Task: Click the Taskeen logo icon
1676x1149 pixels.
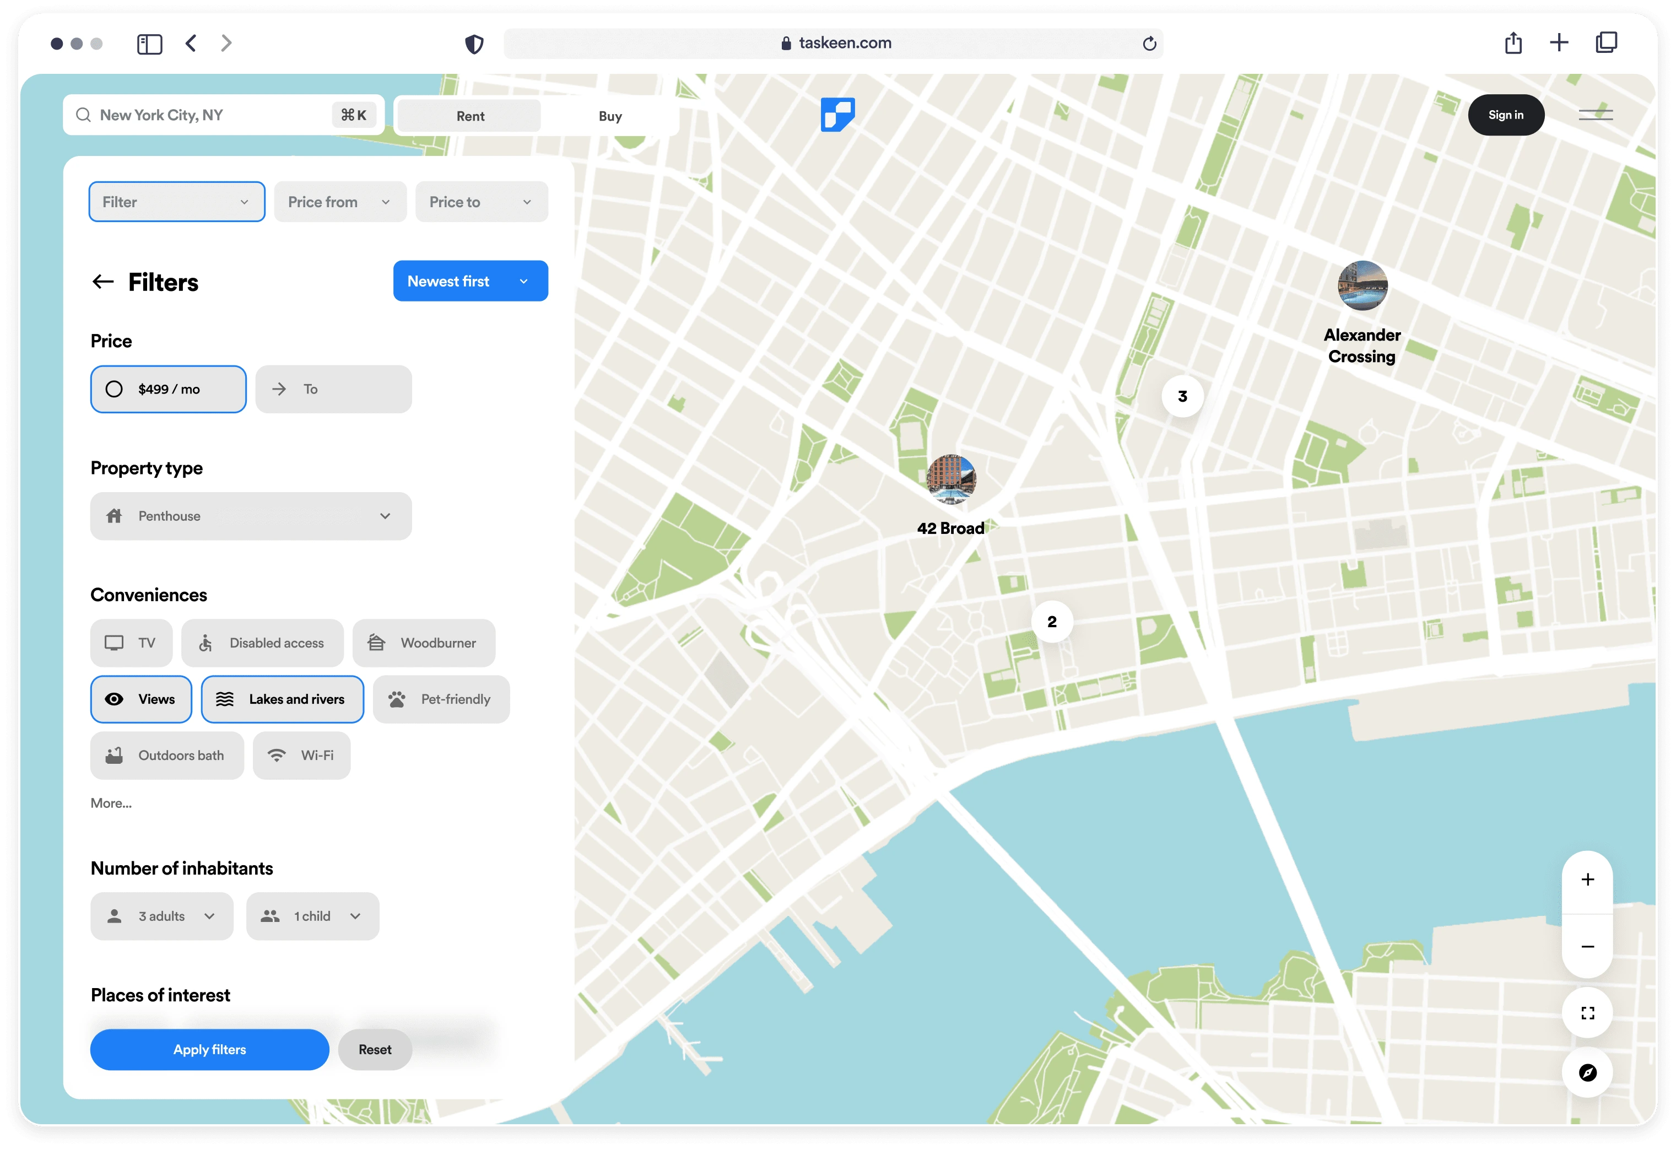Action: point(837,115)
